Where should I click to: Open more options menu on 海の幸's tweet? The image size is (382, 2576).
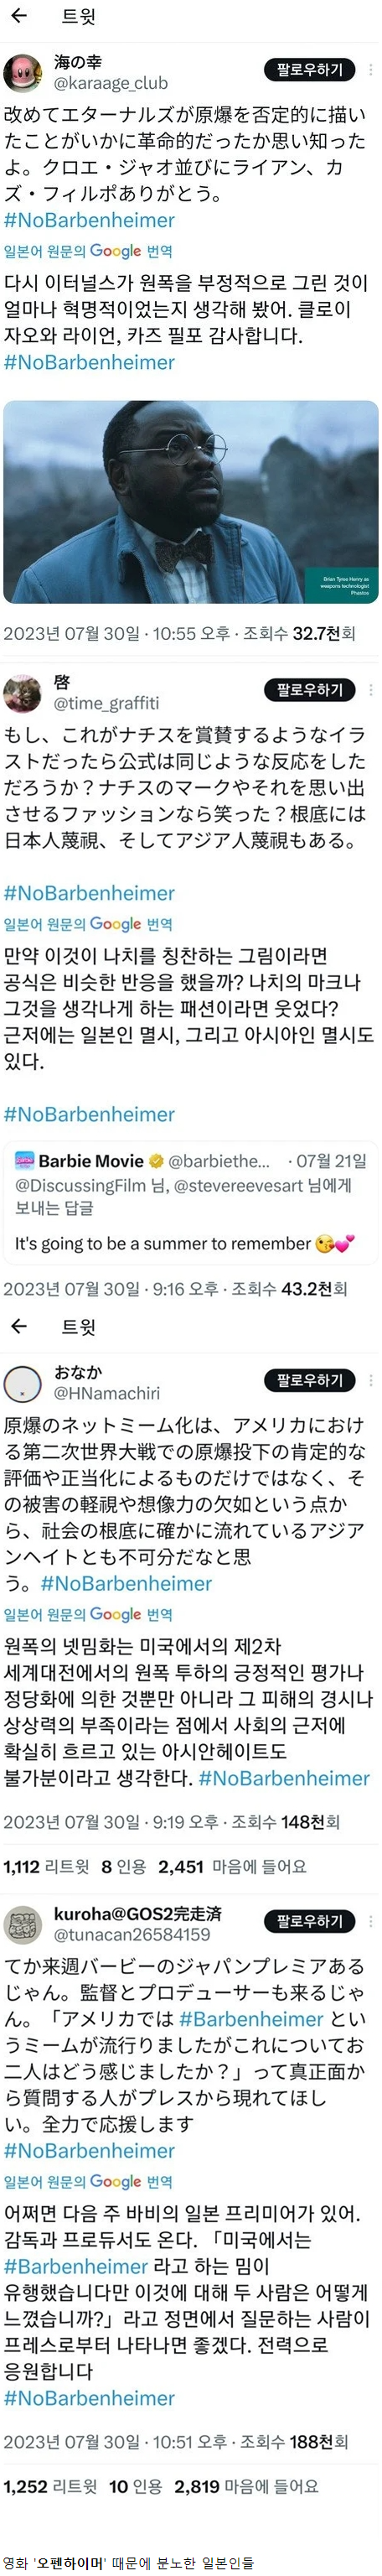(372, 70)
